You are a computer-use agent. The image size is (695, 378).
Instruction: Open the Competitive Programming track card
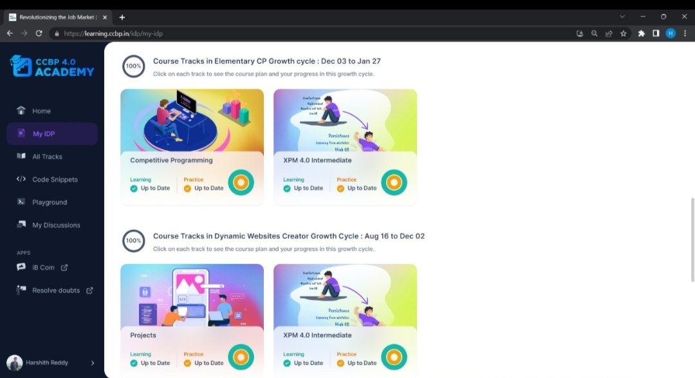pyautogui.click(x=192, y=147)
